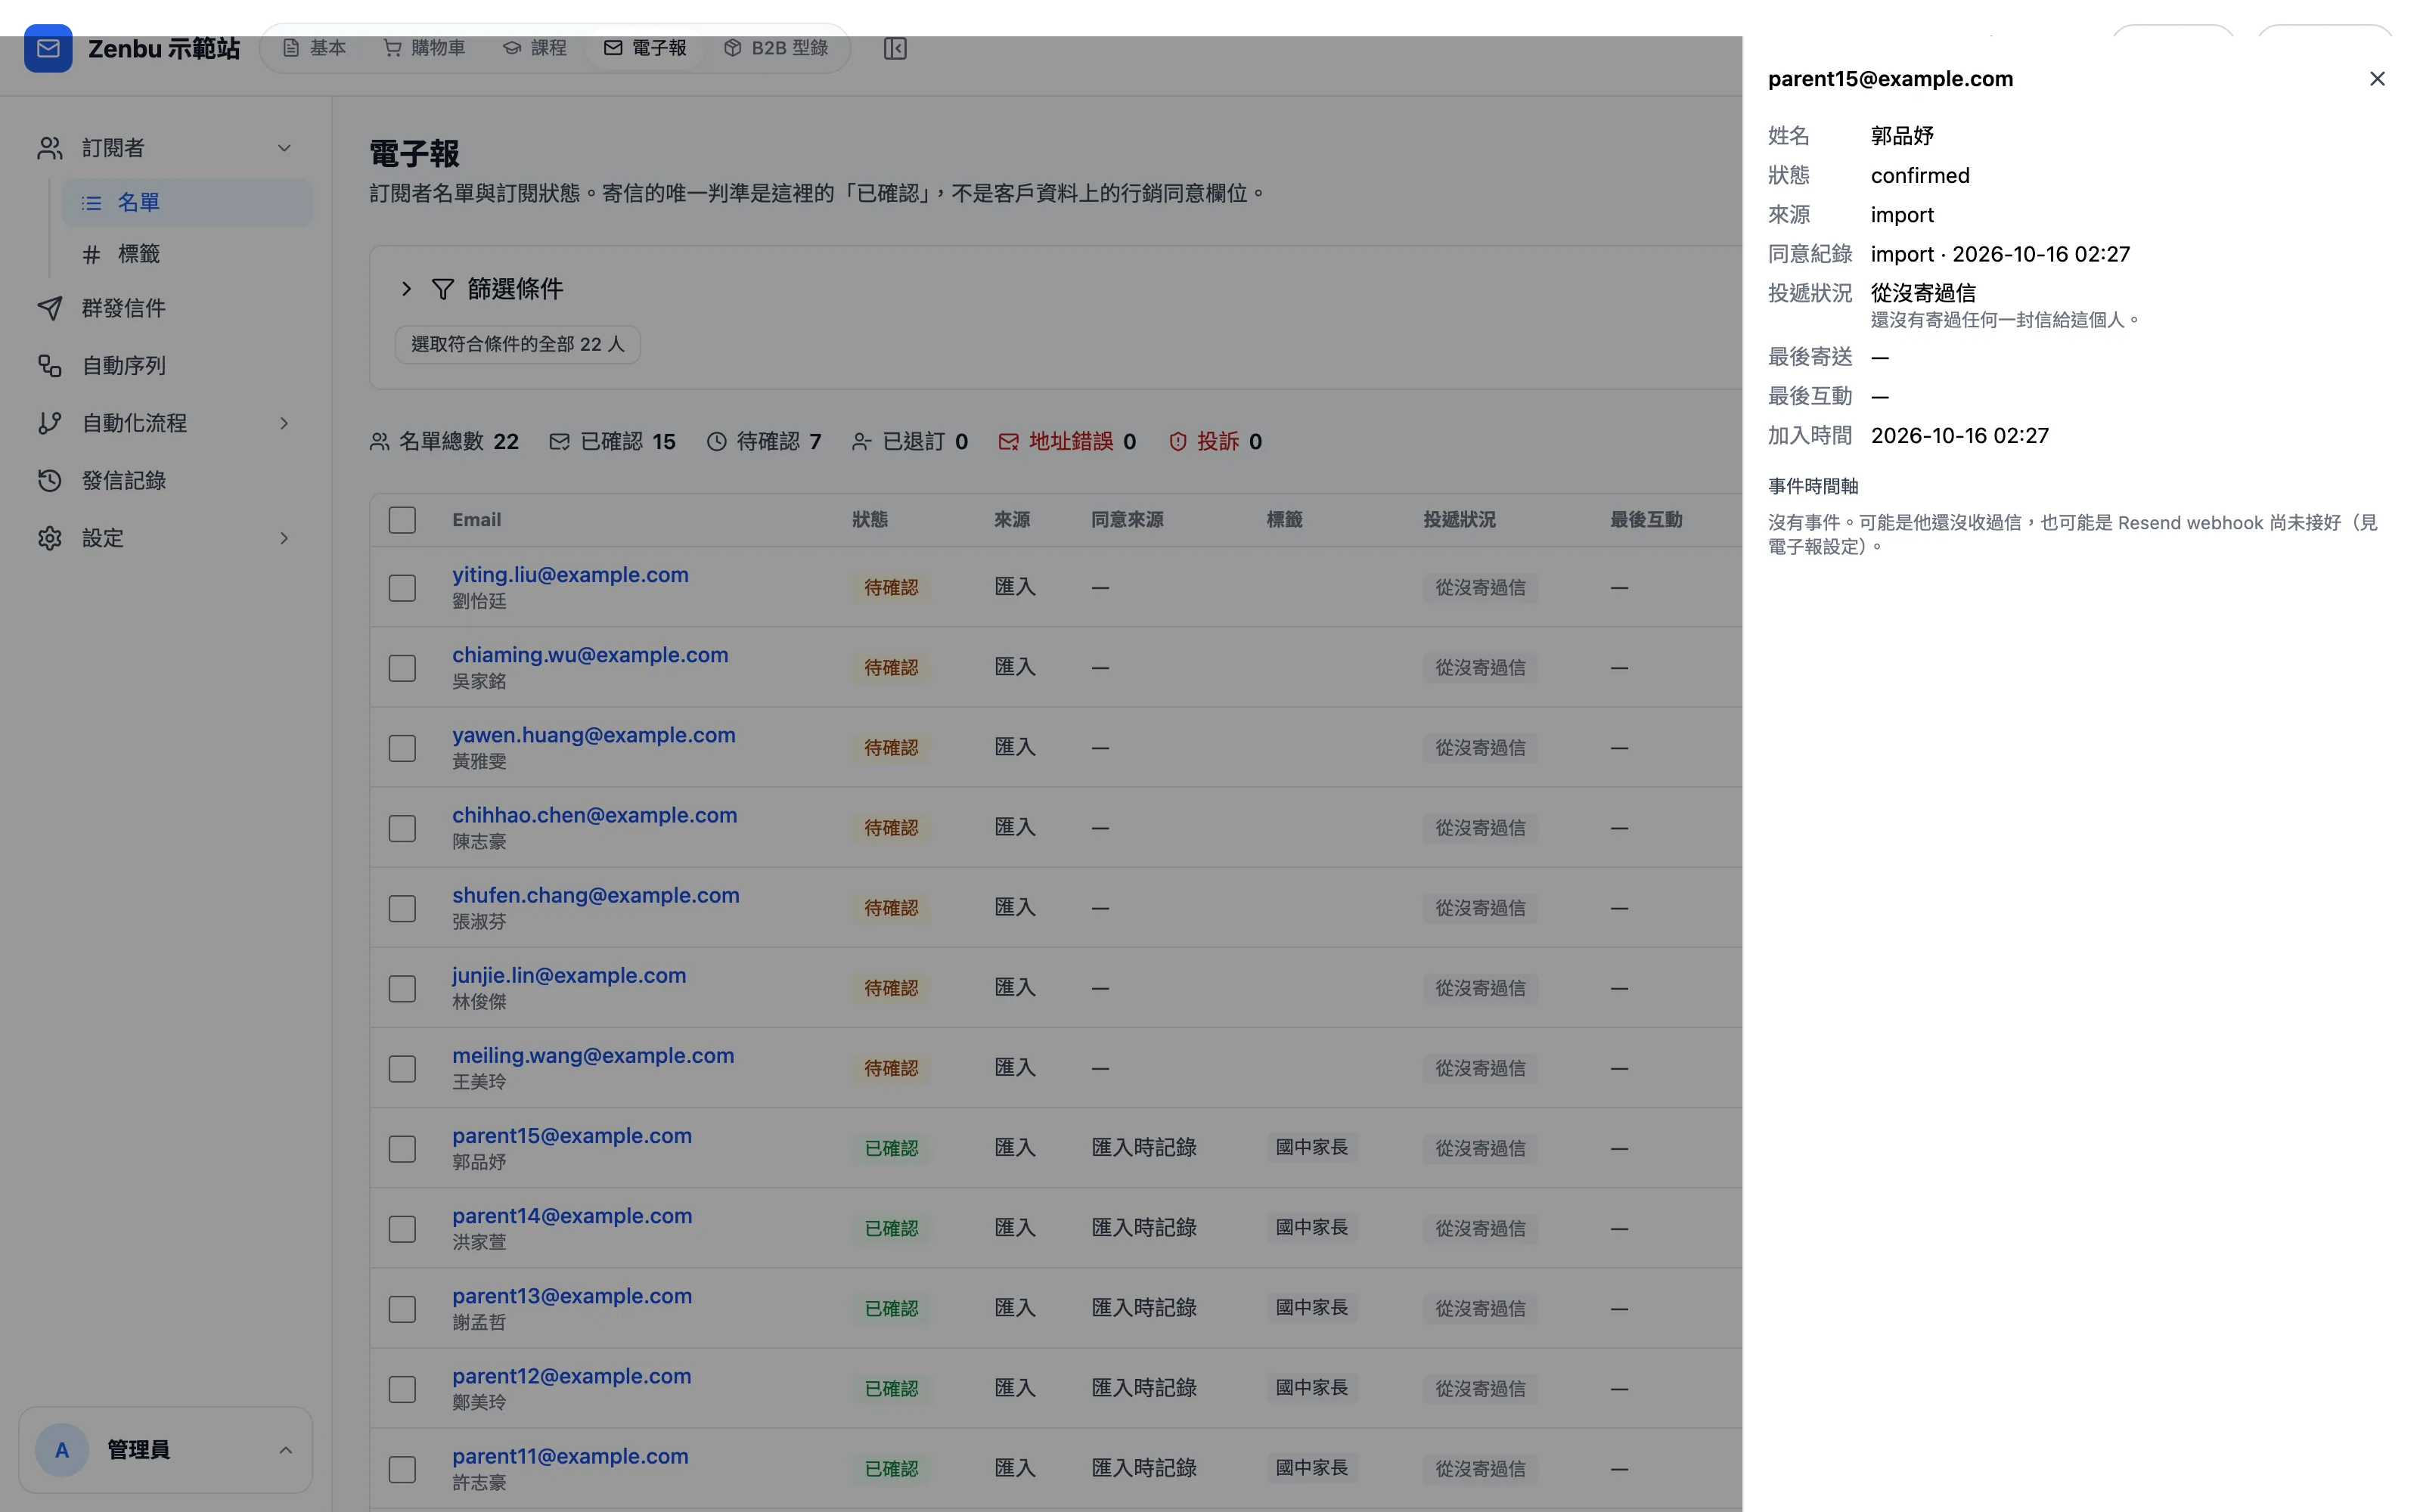
Task: Click the 自動序列 workflow icon
Action: [x=50, y=366]
